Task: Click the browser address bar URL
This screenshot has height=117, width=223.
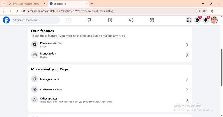Action: pos(71,11)
